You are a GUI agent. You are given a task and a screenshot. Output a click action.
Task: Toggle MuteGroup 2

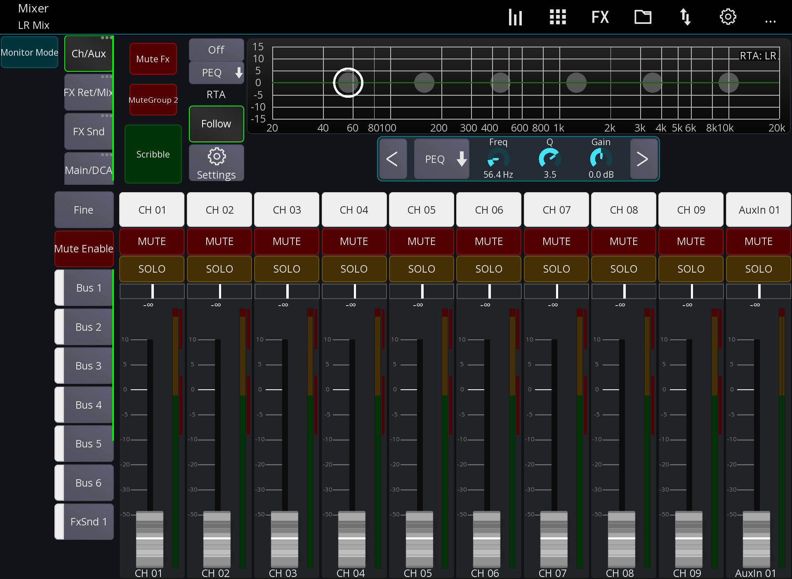coord(153,99)
